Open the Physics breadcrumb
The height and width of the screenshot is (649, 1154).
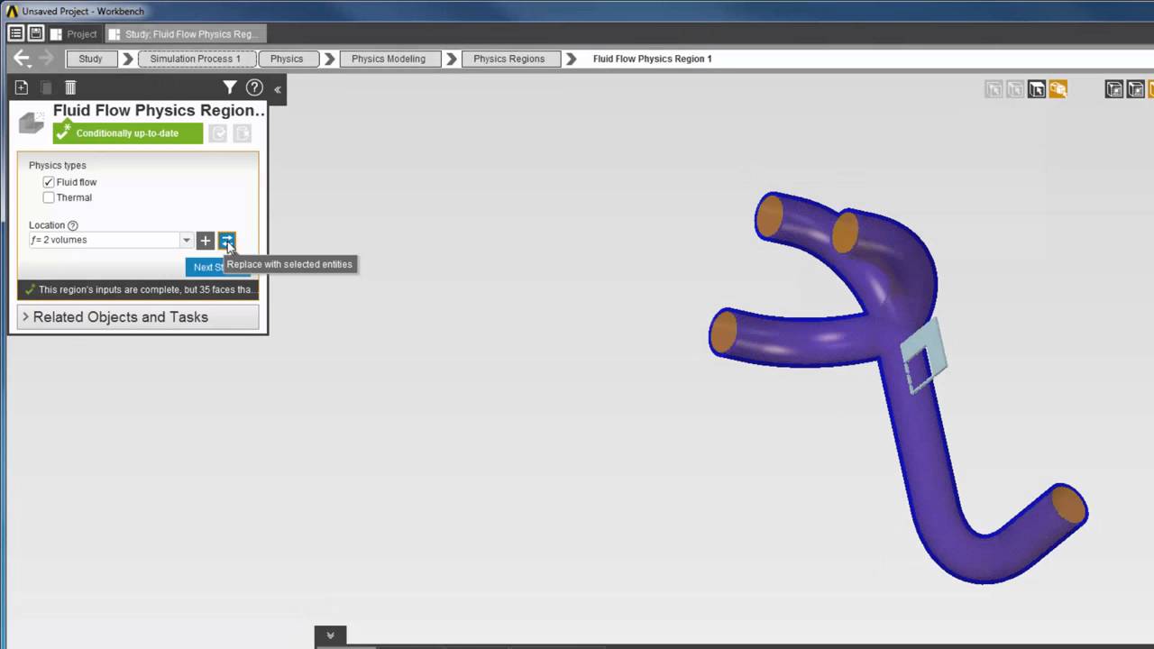287,59
